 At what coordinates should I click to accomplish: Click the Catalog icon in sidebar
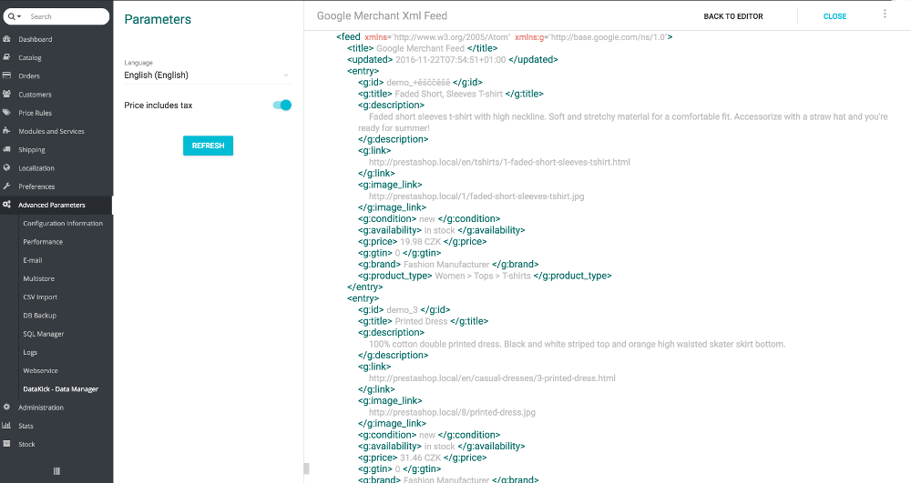(x=6, y=57)
